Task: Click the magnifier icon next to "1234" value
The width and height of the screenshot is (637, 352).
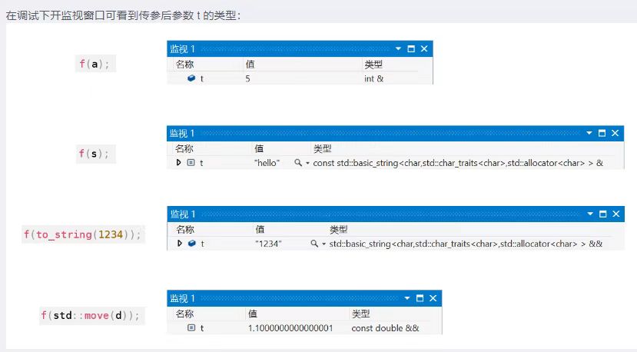Action: [314, 244]
